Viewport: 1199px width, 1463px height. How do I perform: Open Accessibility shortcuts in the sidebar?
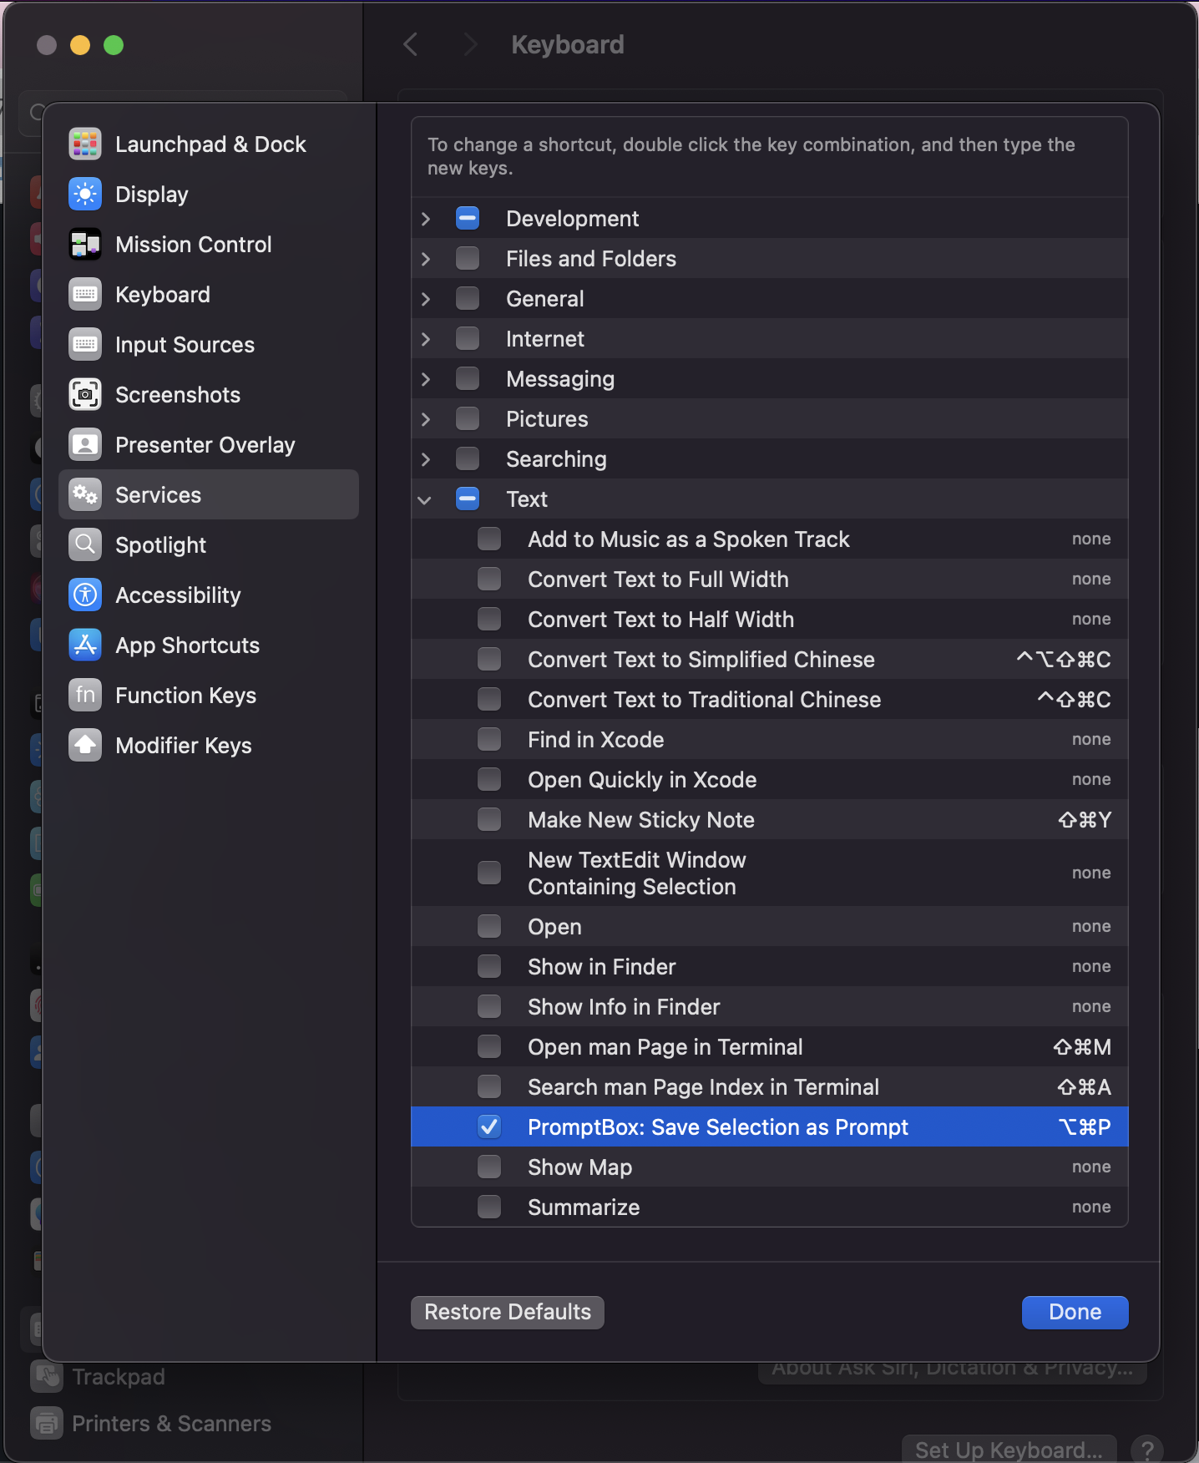(209, 595)
